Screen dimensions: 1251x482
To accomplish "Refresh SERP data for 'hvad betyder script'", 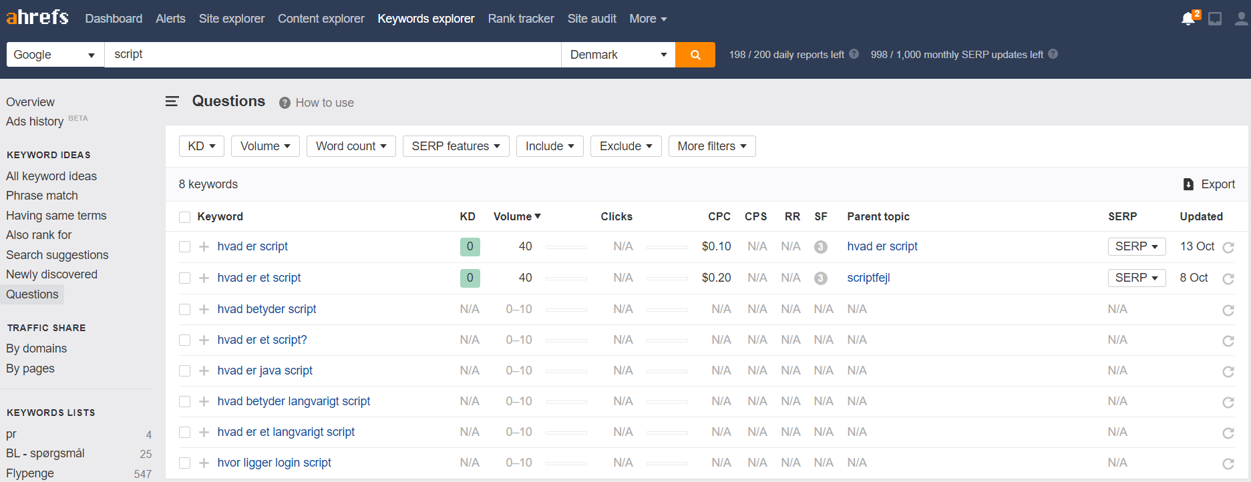I will tap(1228, 310).
